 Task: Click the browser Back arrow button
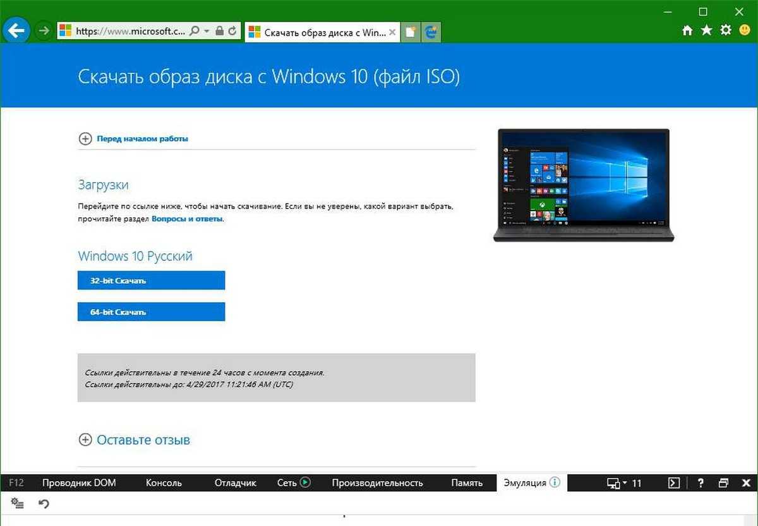click(x=17, y=30)
